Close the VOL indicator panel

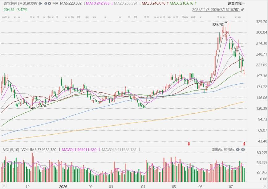click(x=243, y=149)
